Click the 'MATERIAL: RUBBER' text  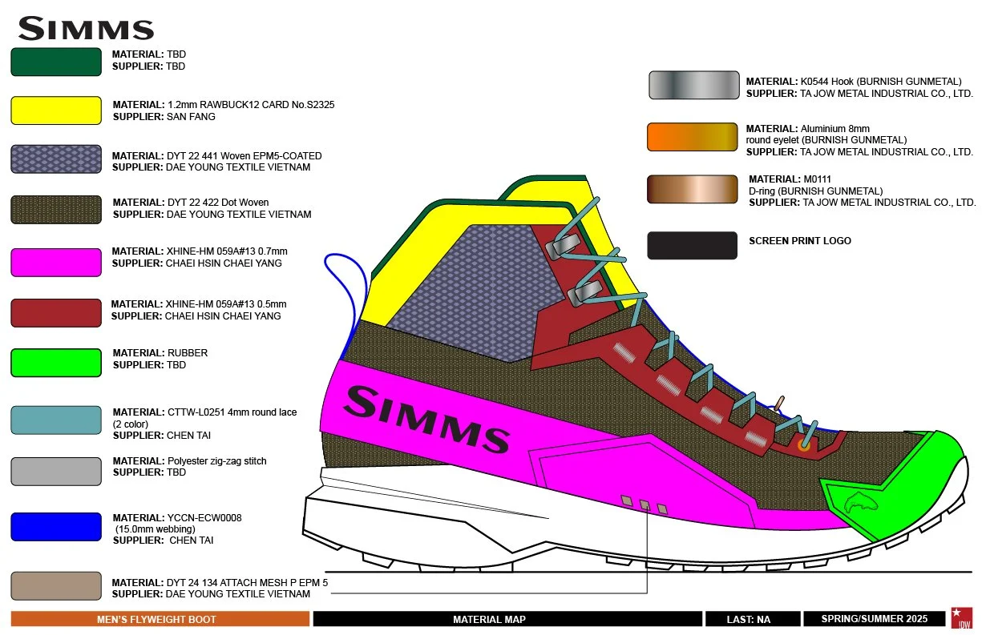pyautogui.click(x=160, y=353)
